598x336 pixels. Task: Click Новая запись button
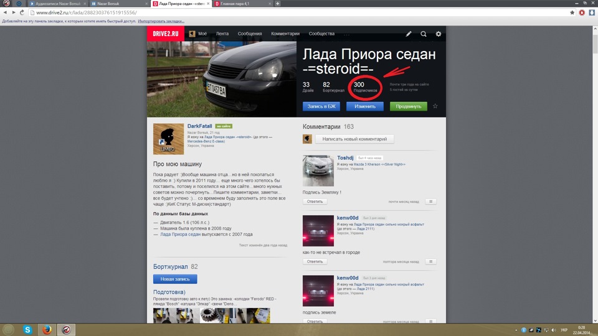(x=175, y=279)
